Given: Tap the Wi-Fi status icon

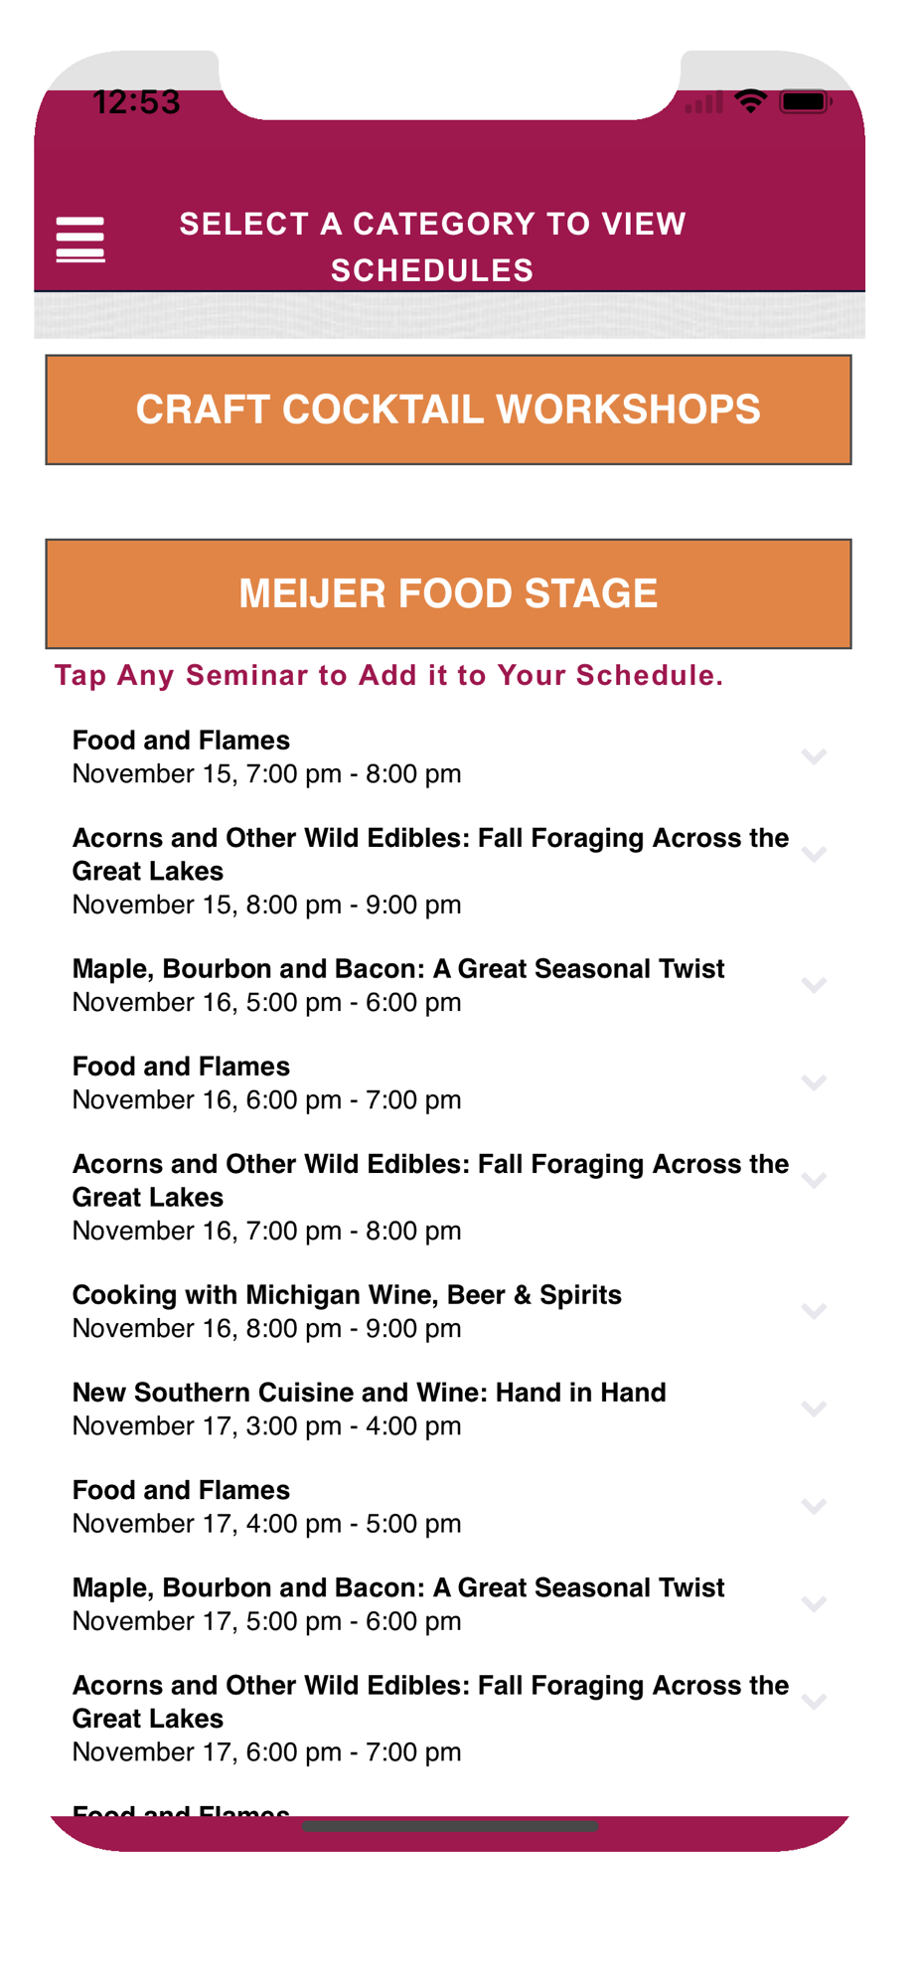Looking at the screenshot, I should click(750, 101).
